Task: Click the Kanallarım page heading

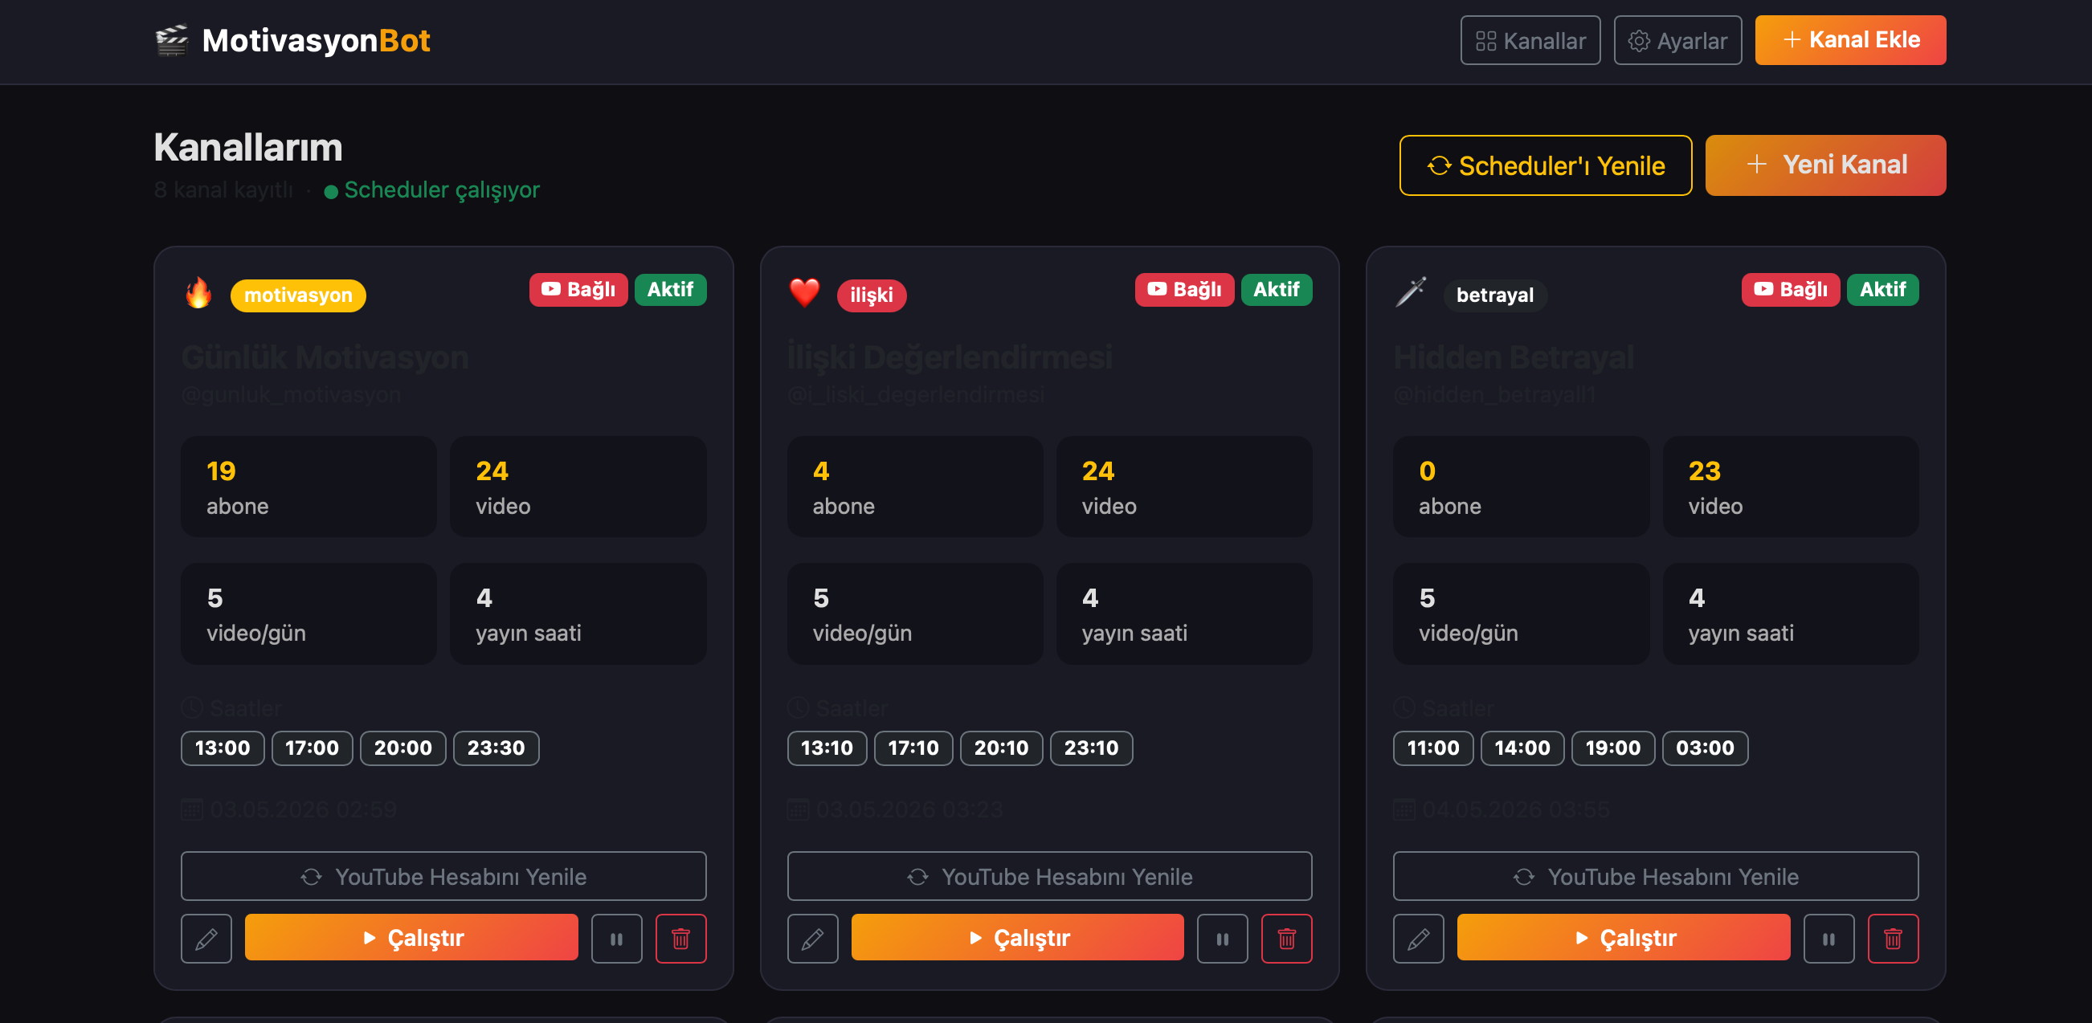Action: coord(247,148)
